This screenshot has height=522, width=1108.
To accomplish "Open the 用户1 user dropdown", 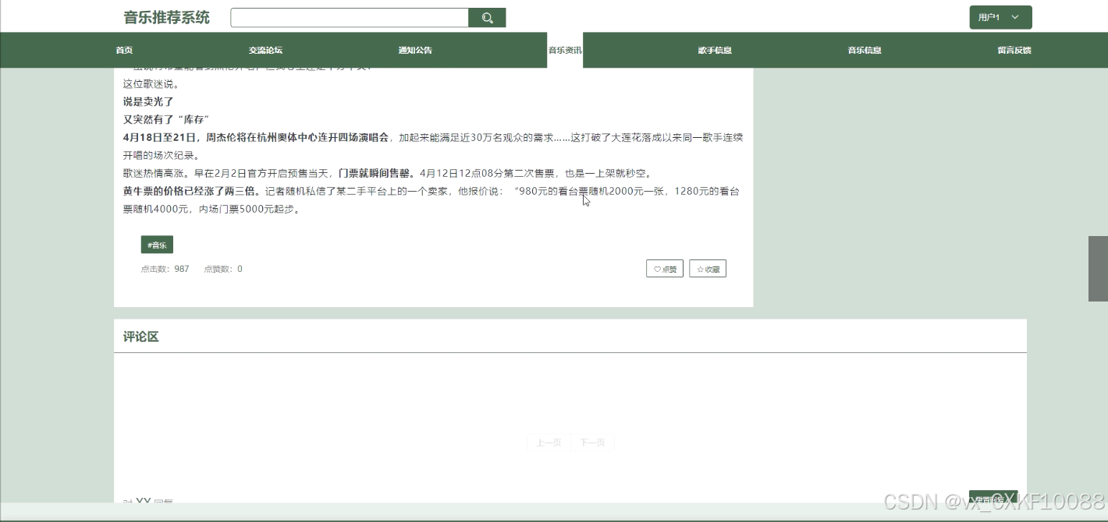I will click(x=1000, y=17).
